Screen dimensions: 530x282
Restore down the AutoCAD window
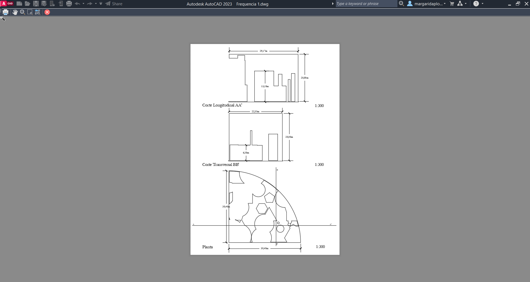point(518,4)
